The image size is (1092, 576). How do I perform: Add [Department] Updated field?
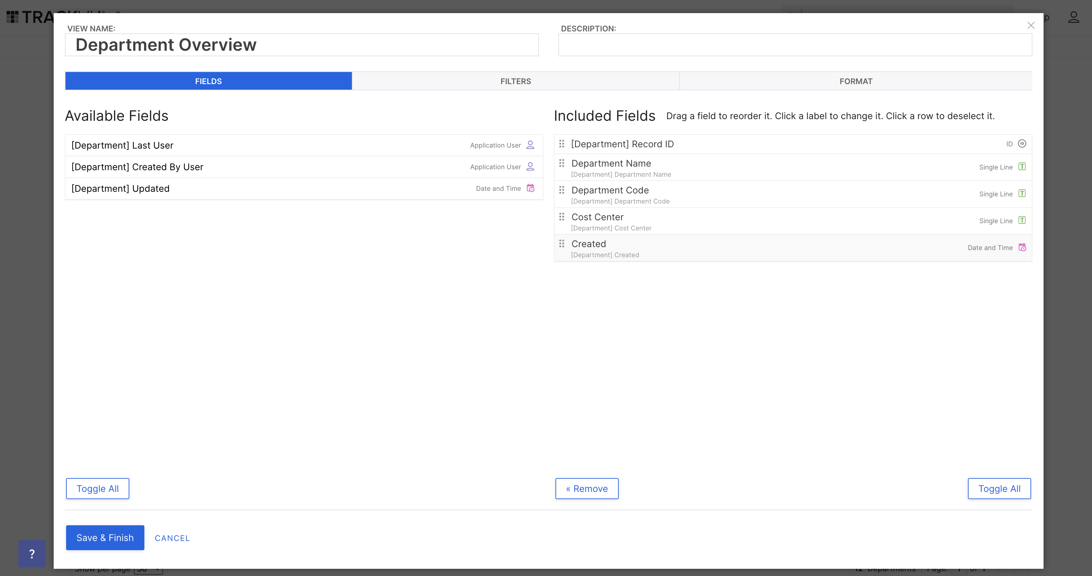(303, 189)
